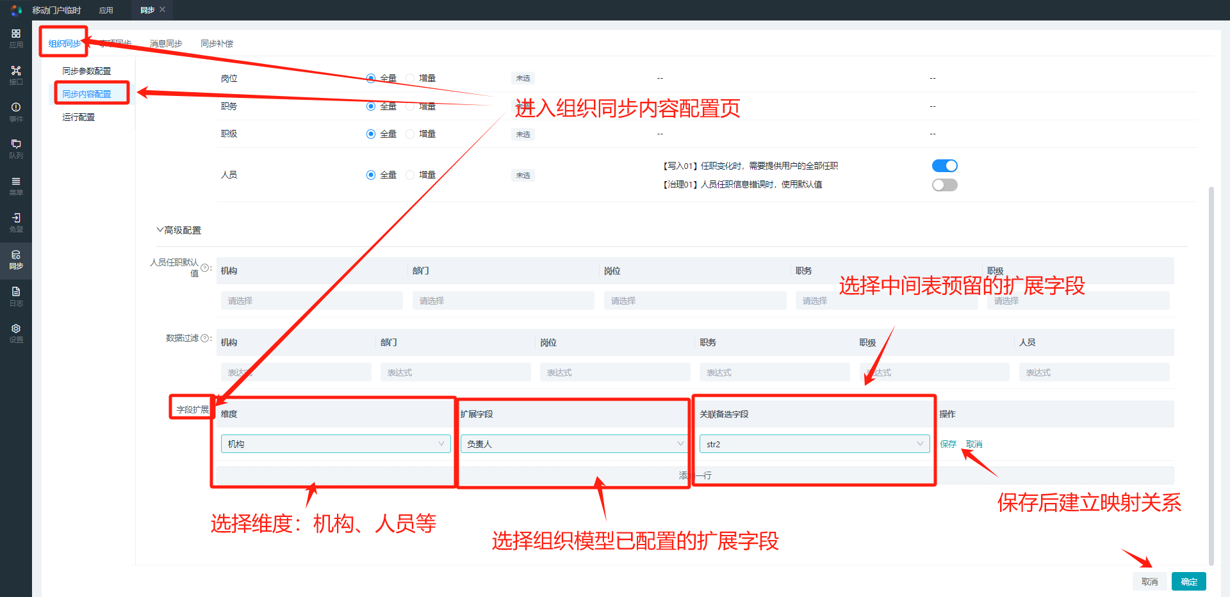Select 全量 for the 职级 row

tap(370, 134)
